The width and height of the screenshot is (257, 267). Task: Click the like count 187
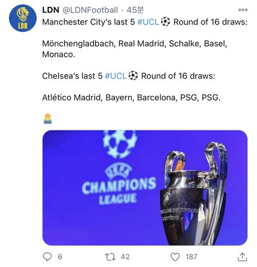coord(191,257)
